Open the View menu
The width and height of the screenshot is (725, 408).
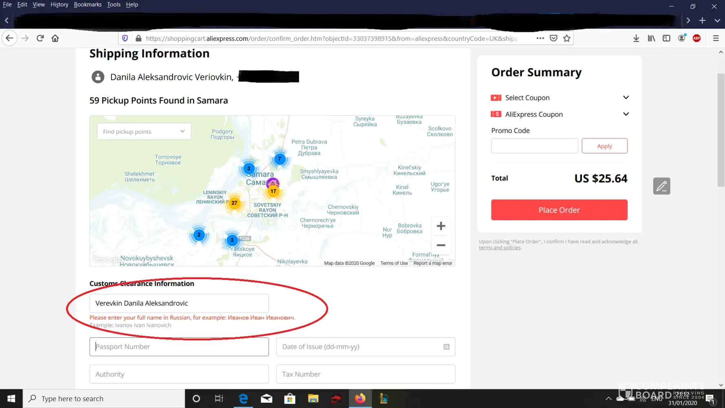(x=39, y=4)
